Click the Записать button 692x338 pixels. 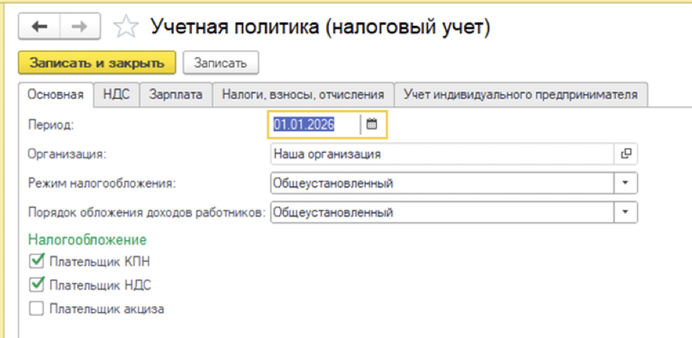221,63
